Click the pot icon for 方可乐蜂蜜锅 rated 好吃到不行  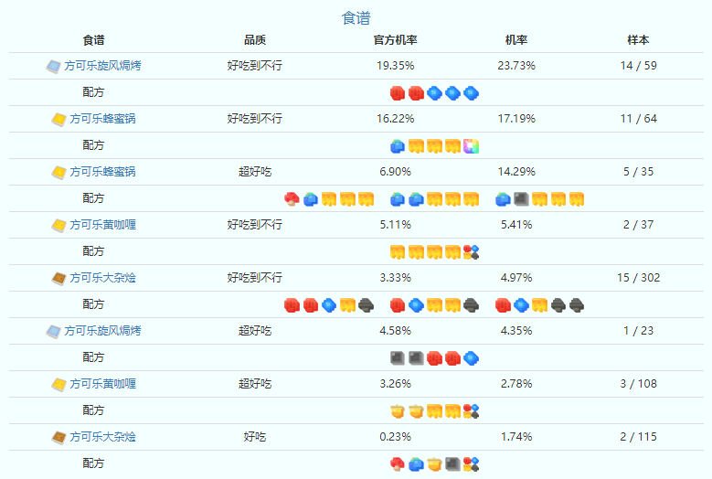(x=58, y=120)
